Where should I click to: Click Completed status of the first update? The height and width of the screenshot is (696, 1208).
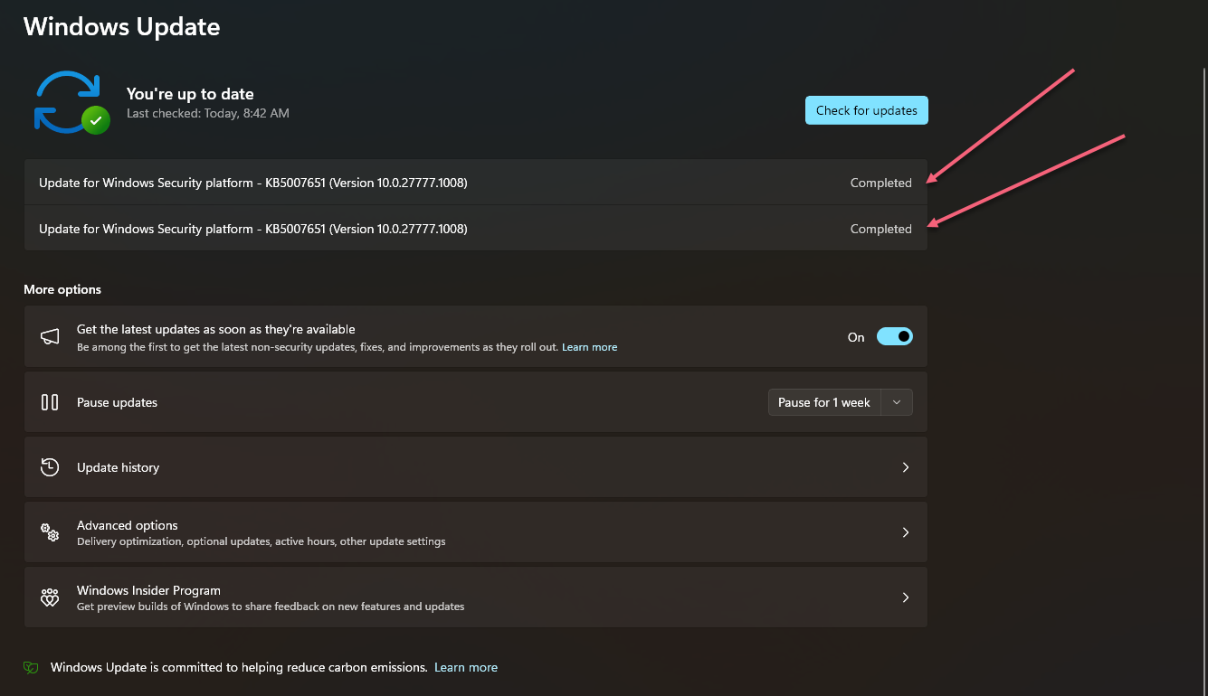click(880, 183)
